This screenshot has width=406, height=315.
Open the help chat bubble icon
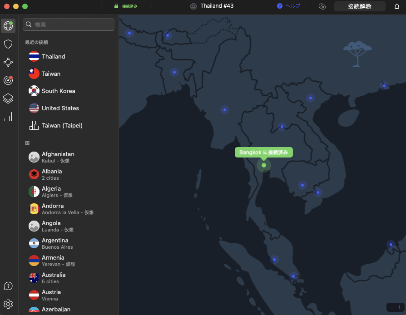tap(8, 286)
